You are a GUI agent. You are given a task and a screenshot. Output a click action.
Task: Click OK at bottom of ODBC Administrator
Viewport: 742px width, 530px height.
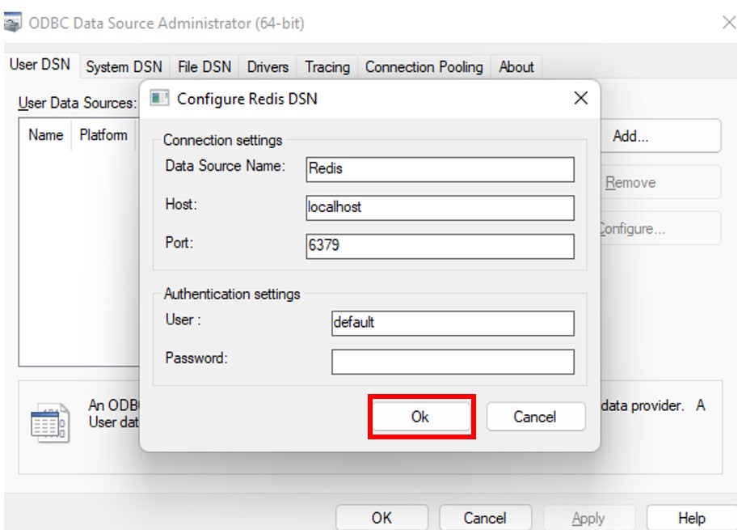tap(382, 517)
